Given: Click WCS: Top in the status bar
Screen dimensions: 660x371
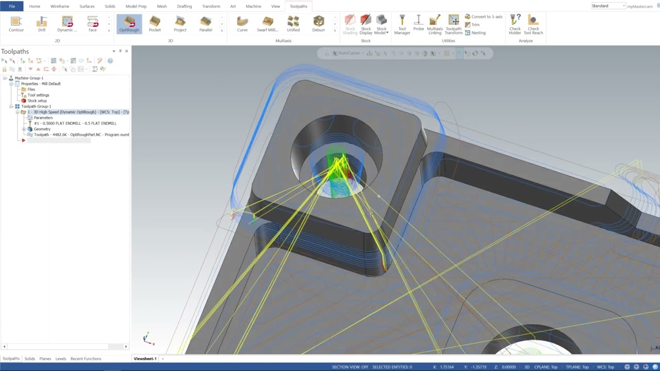Looking at the screenshot, I should [x=604, y=367].
